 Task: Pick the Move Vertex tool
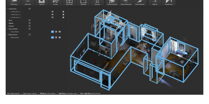(x=69, y=3)
